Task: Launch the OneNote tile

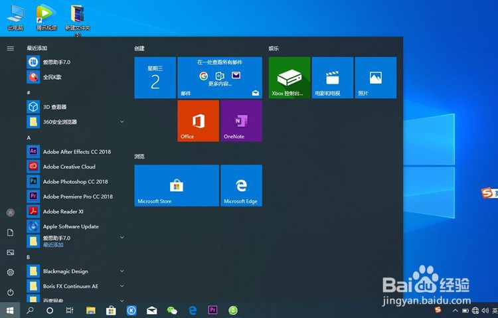Action: pyautogui.click(x=242, y=121)
